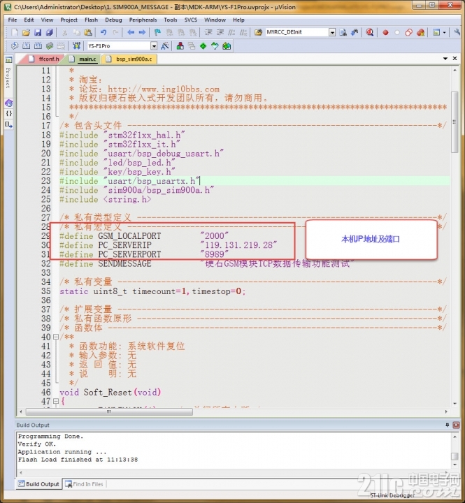Pin the Build Output panel
Viewport: 465px width, 503px height.
pyautogui.click(x=447, y=425)
